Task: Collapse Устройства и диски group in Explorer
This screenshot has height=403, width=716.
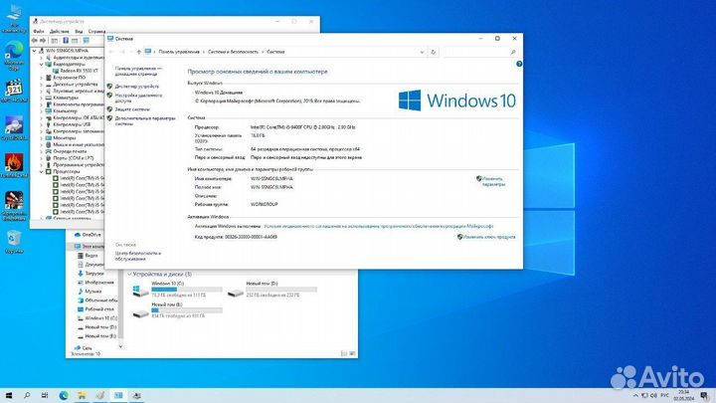Action: click(x=129, y=275)
